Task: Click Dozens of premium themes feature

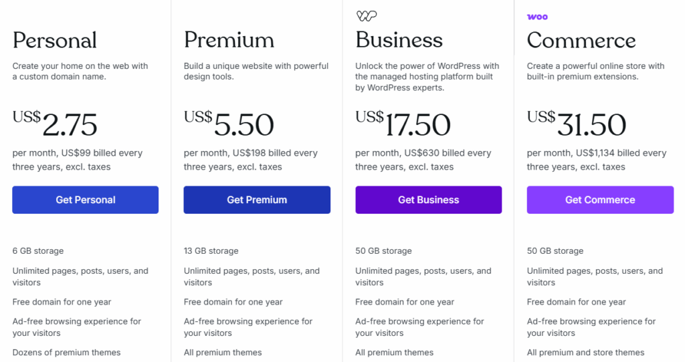Action: [x=66, y=353]
